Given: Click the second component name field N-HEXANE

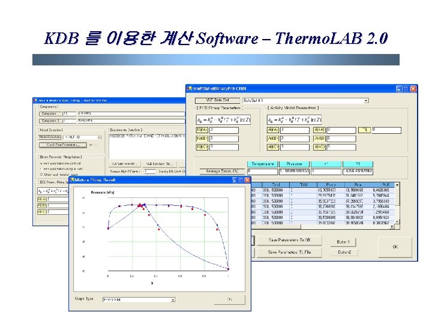Looking at the screenshot, I should [x=131, y=121].
